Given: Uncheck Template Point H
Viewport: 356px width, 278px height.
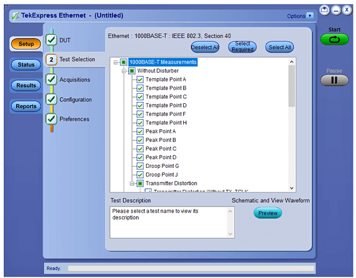Looking at the screenshot, I should pyautogui.click(x=140, y=123).
